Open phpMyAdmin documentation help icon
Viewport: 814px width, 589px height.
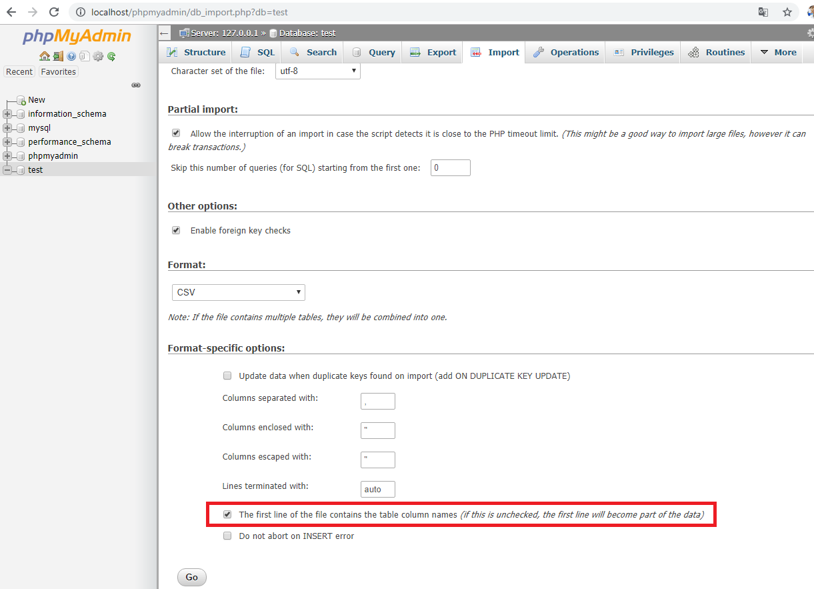[x=71, y=56]
